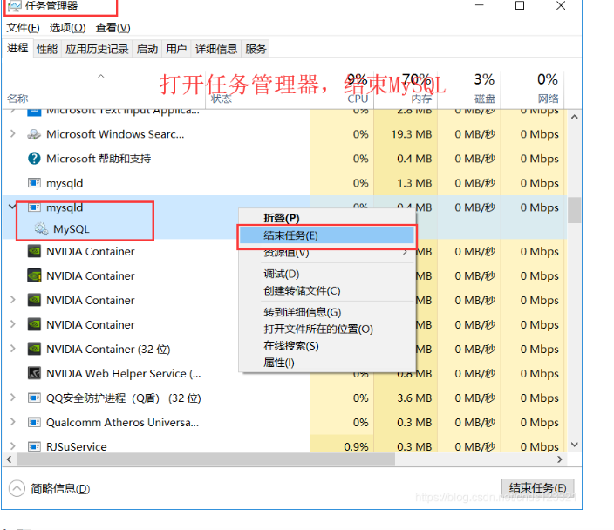614x530 pixels.
Task: Open the 选项(O) menu
Action: 67,28
